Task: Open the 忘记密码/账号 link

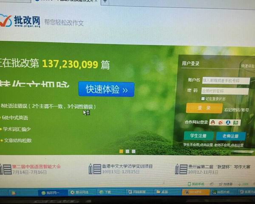Action: 237,110
